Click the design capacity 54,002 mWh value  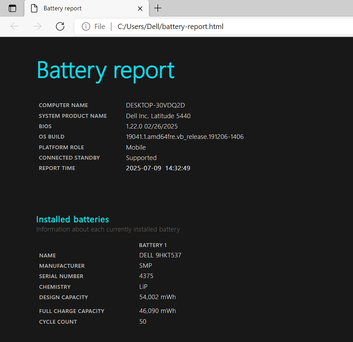(158, 297)
